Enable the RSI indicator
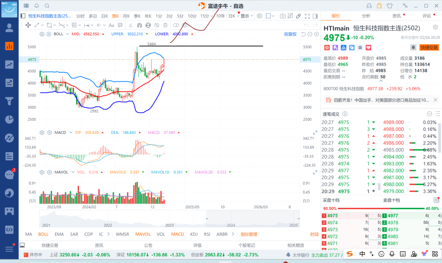The width and height of the screenshot is (442, 263). 207,234
